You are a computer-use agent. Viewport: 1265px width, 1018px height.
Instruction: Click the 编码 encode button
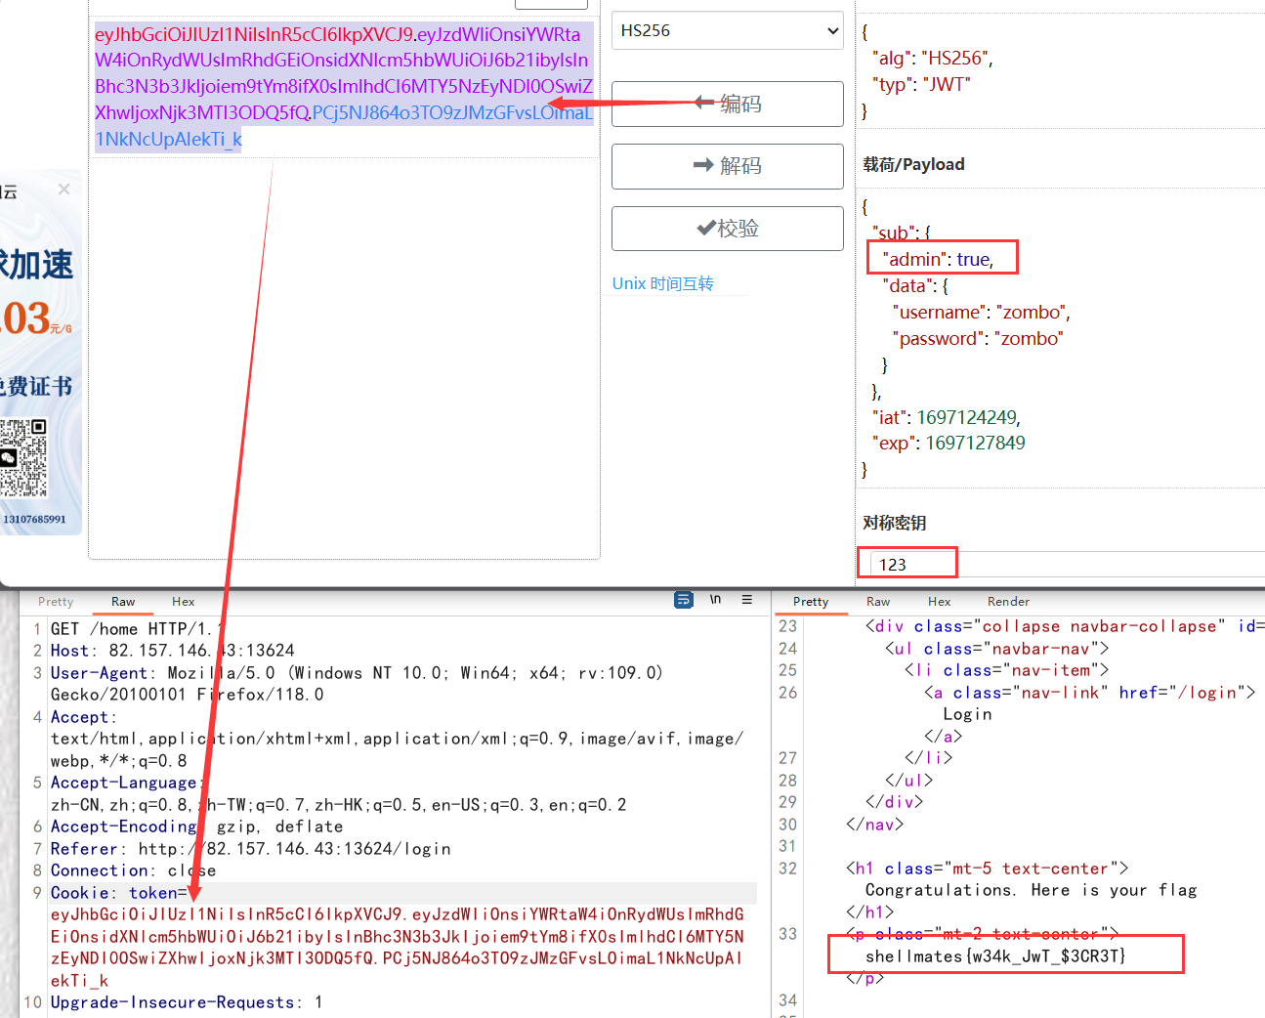coord(728,104)
